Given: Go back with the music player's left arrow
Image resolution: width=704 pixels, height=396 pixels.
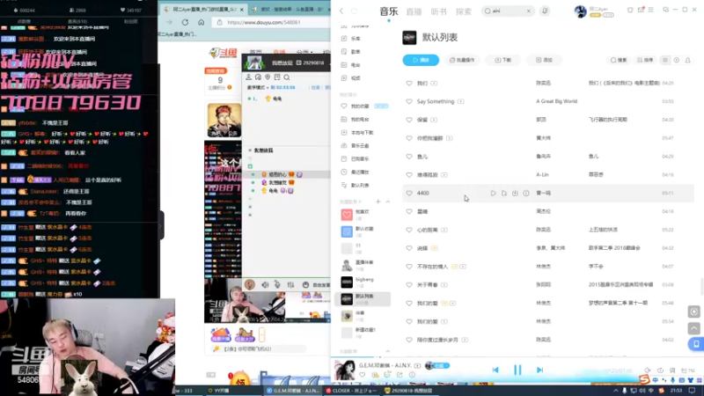Looking at the screenshot, I should tap(341, 11).
